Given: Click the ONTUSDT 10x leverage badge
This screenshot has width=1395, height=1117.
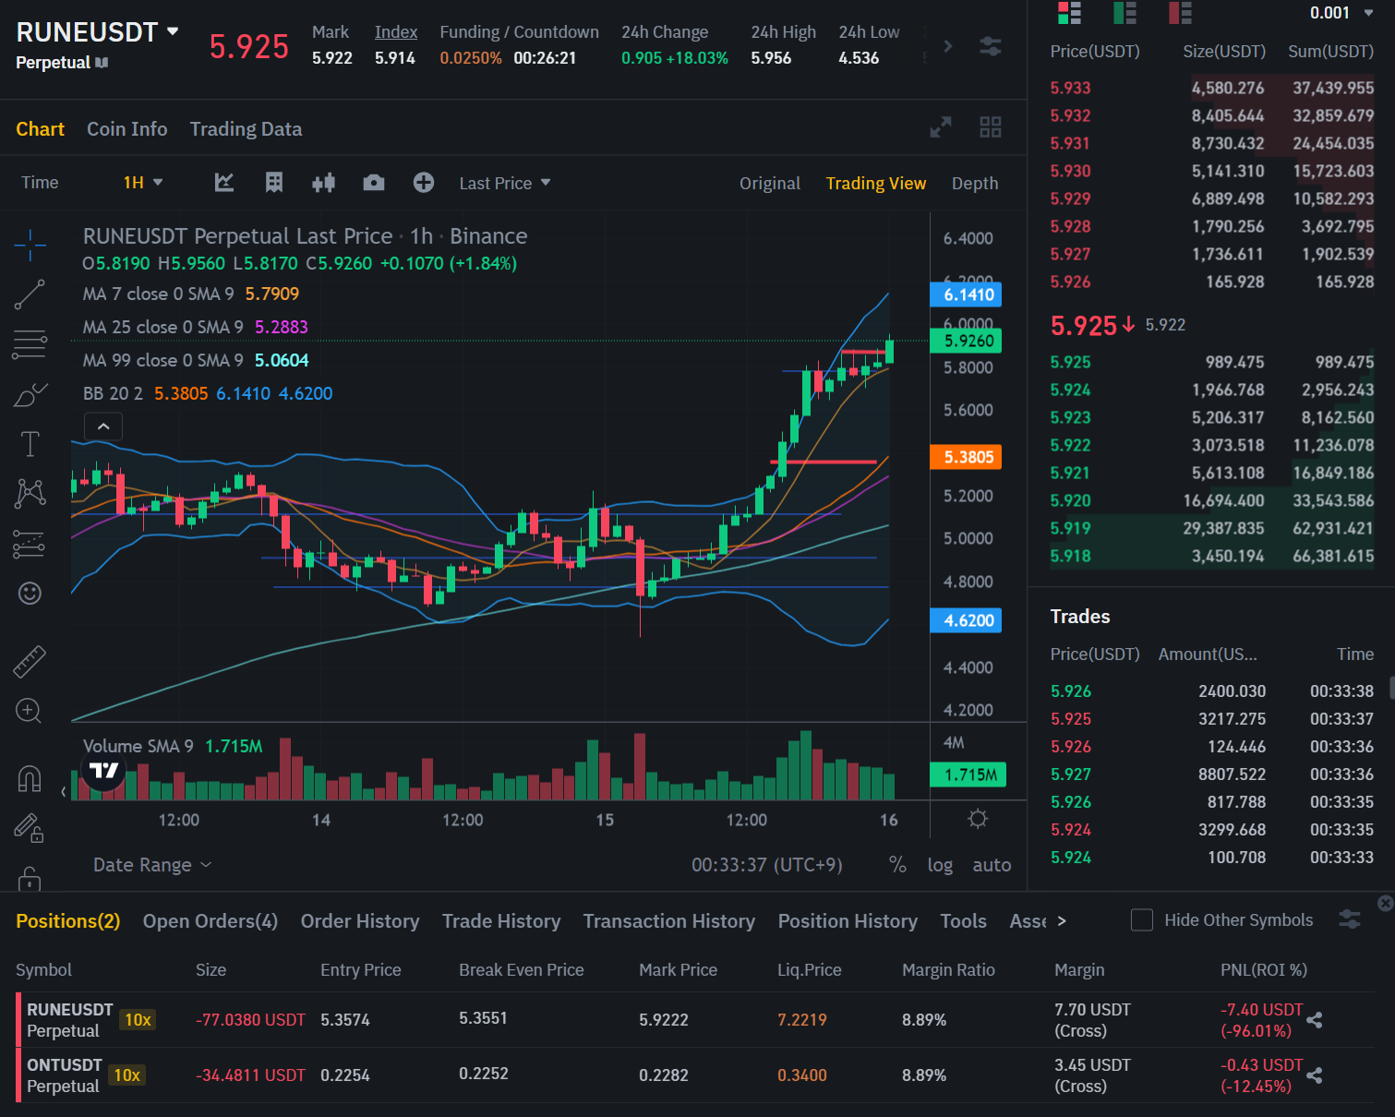Looking at the screenshot, I should 127,1075.
